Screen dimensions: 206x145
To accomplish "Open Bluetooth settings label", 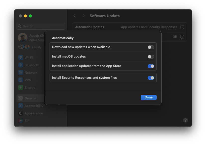I will [x=32, y=65].
